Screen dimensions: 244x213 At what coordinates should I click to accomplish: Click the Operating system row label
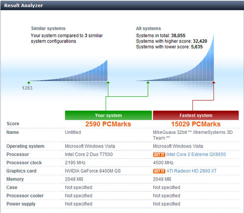(x=25, y=146)
